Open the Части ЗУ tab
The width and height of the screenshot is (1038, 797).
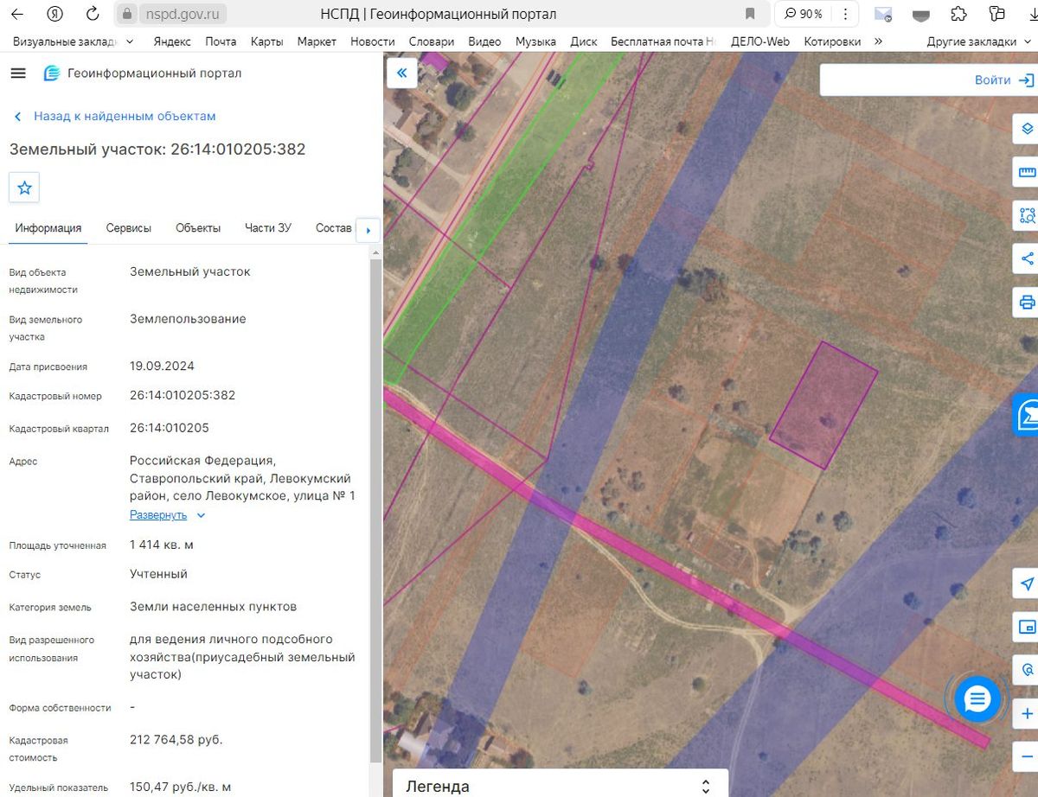[x=268, y=228]
